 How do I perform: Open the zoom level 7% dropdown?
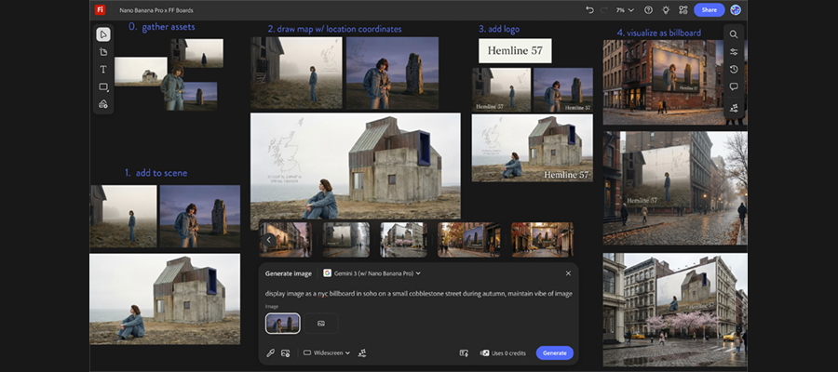pyautogui.click(x=625, y=10)
